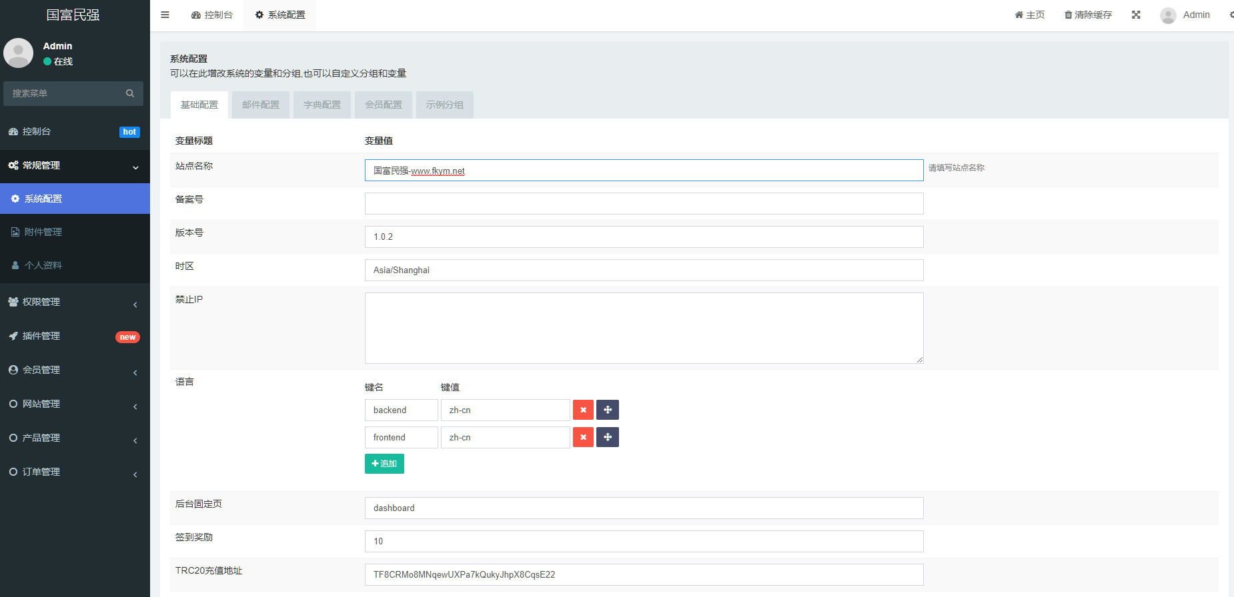Select the 会员配置 tab
This screenshot has height=597, width=1234.
(384, 105)
